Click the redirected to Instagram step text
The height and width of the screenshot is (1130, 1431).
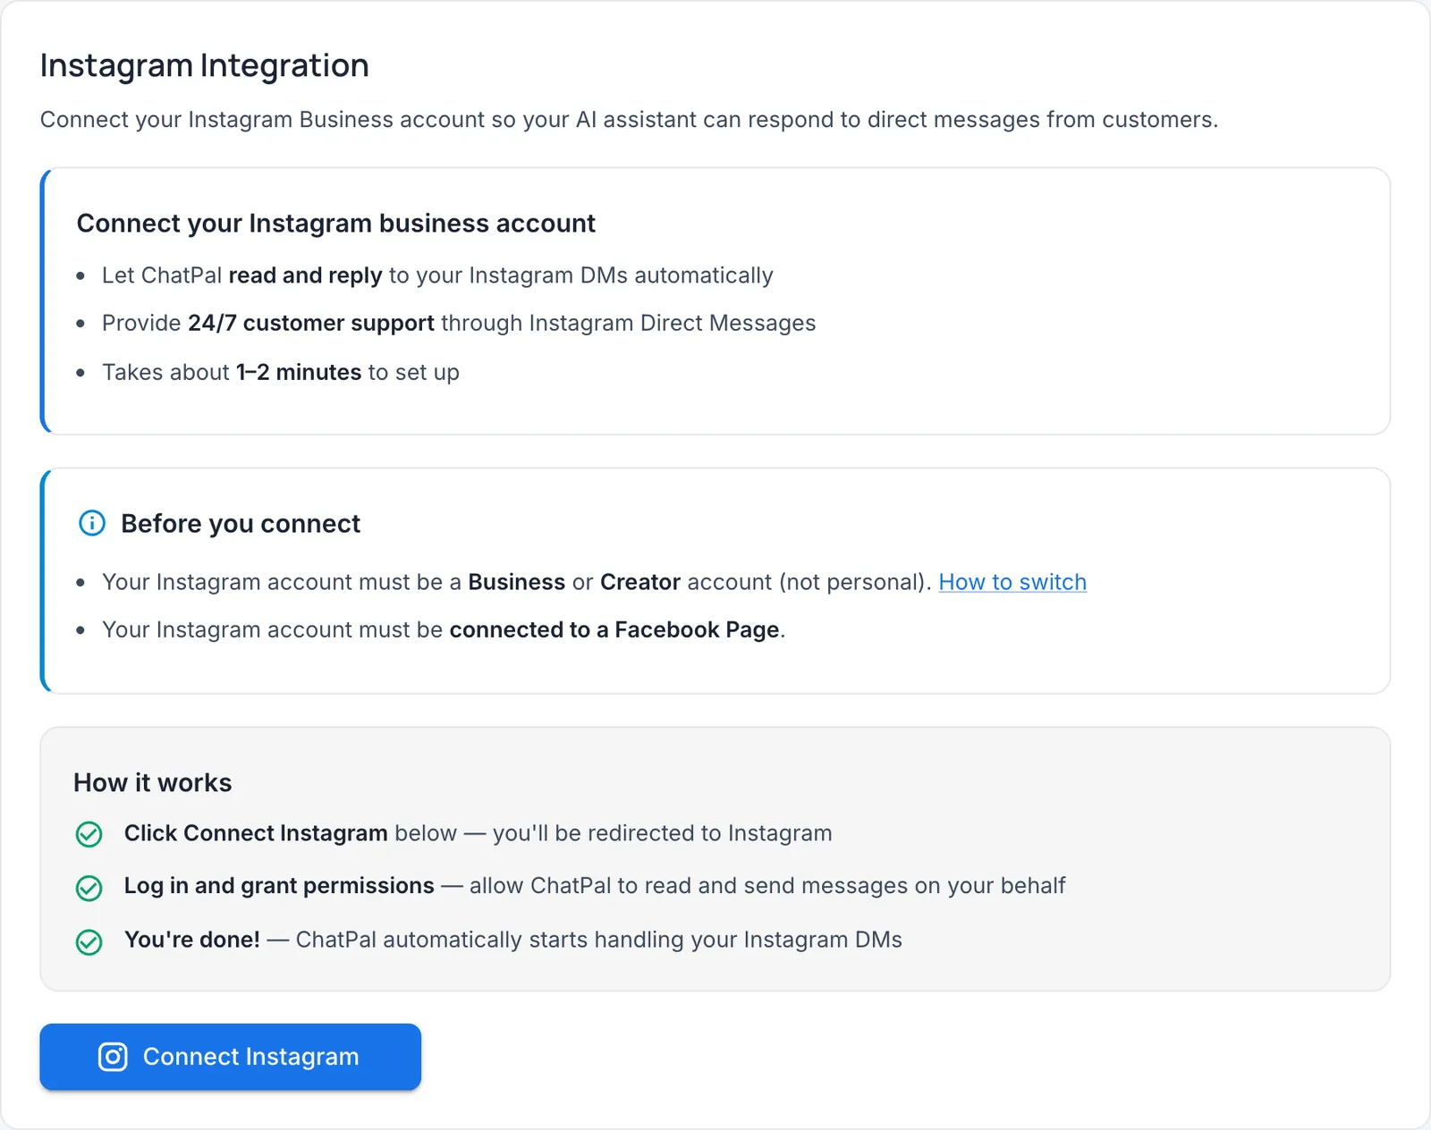pos(478,833)
